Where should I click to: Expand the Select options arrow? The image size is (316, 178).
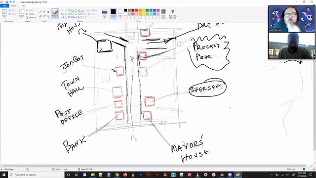22,18
